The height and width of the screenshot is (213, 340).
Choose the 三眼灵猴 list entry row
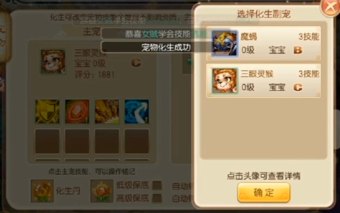point(264,81)
